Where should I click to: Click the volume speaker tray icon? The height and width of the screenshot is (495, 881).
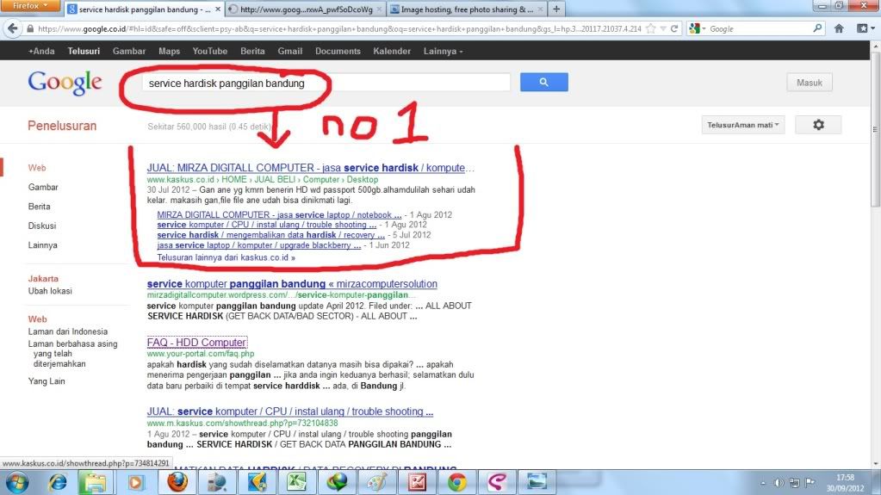pos(779,483)
